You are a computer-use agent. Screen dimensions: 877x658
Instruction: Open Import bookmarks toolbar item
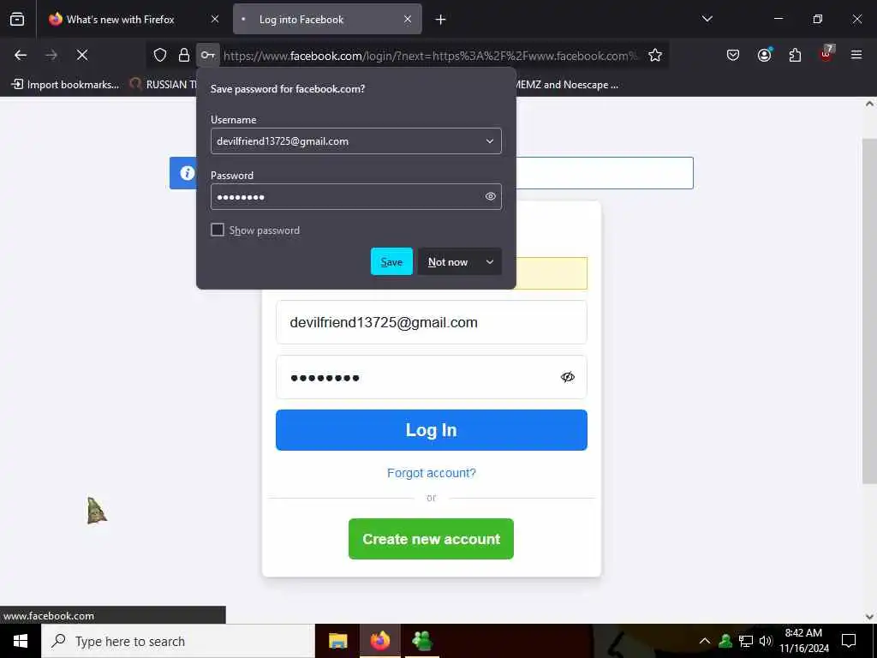[x=65, y=85]
